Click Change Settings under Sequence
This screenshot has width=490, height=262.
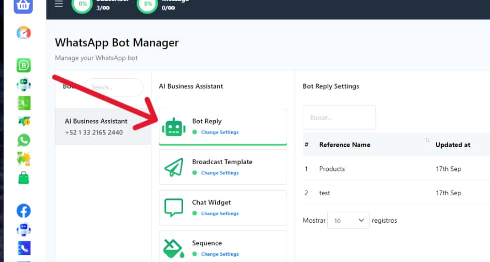click(x=220, y=254)
